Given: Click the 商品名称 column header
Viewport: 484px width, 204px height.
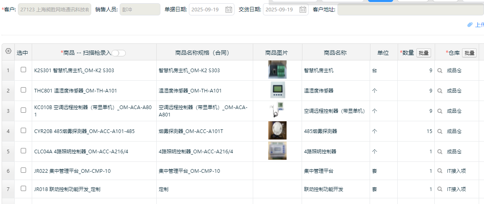Looking at the screenshot, I should point(335,53).
